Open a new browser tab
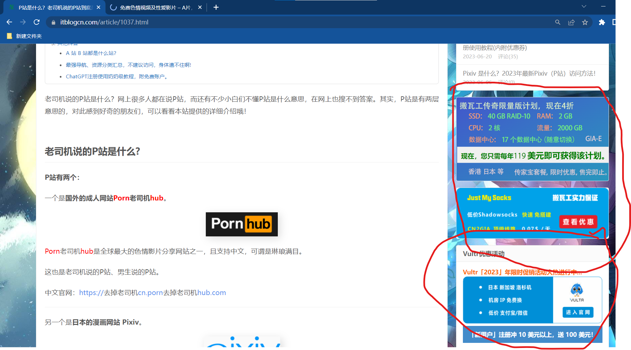This screenshot has height=350, width=631. tap(216, 7)
